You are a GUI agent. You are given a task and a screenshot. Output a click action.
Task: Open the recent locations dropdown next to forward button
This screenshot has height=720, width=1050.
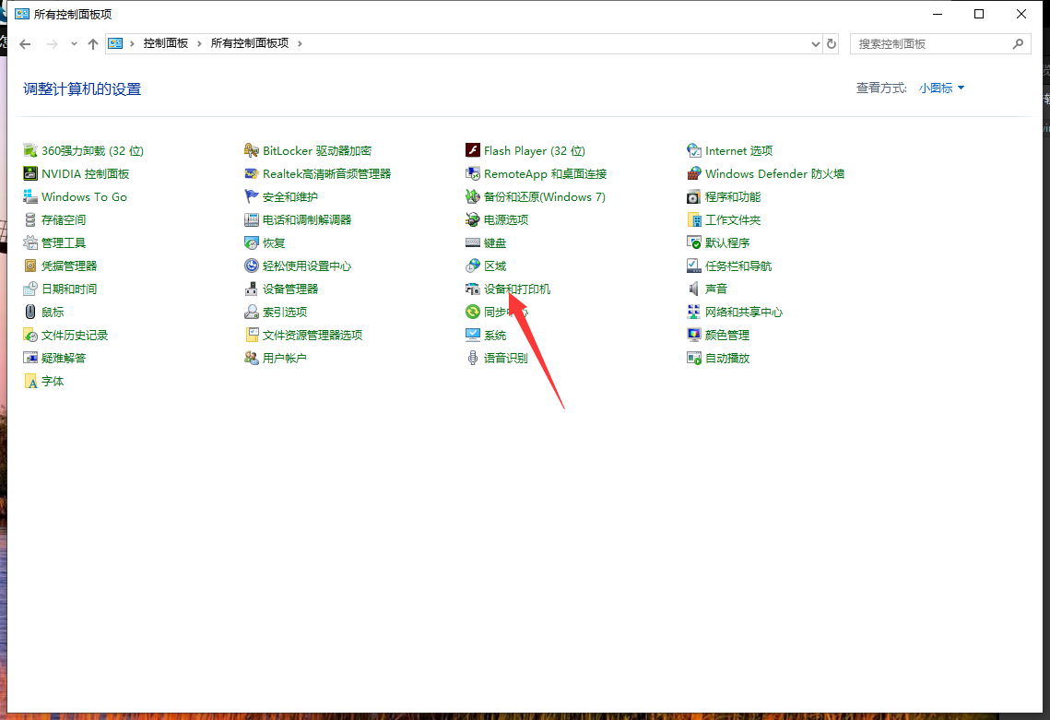point(73,43)
